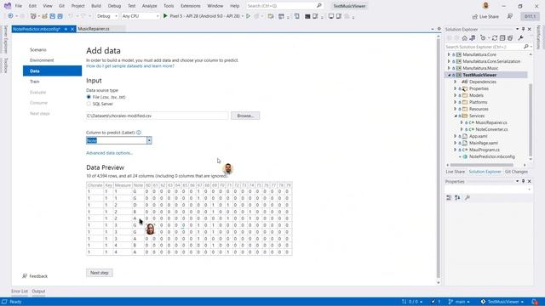Collapse the TestMusicViewer project node
Screen dimensions: 545x306
(x=449, y=75)
